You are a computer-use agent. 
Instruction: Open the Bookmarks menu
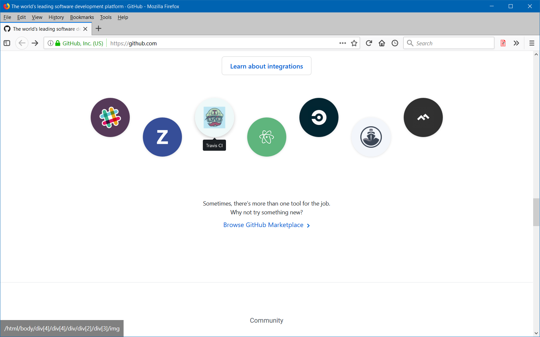82,17
